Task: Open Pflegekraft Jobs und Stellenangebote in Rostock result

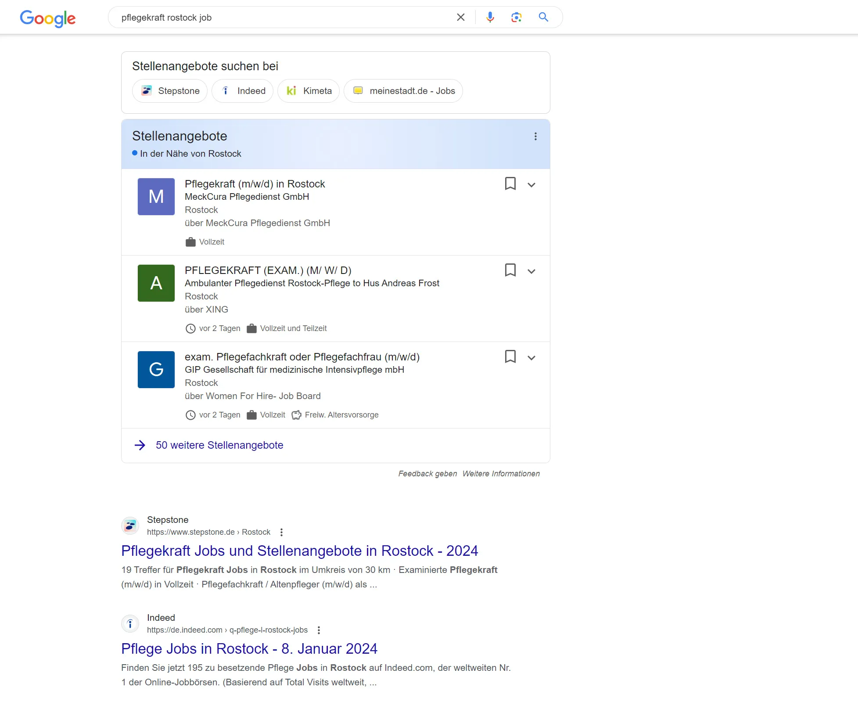Action: coord(300,551)
